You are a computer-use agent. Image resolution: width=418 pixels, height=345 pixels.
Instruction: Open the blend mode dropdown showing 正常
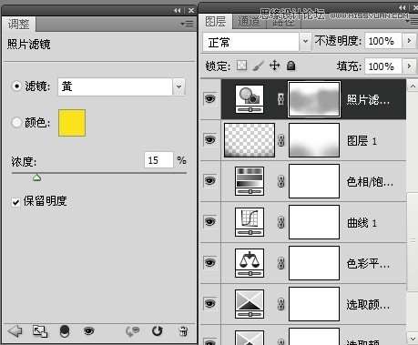click(305, 41)
